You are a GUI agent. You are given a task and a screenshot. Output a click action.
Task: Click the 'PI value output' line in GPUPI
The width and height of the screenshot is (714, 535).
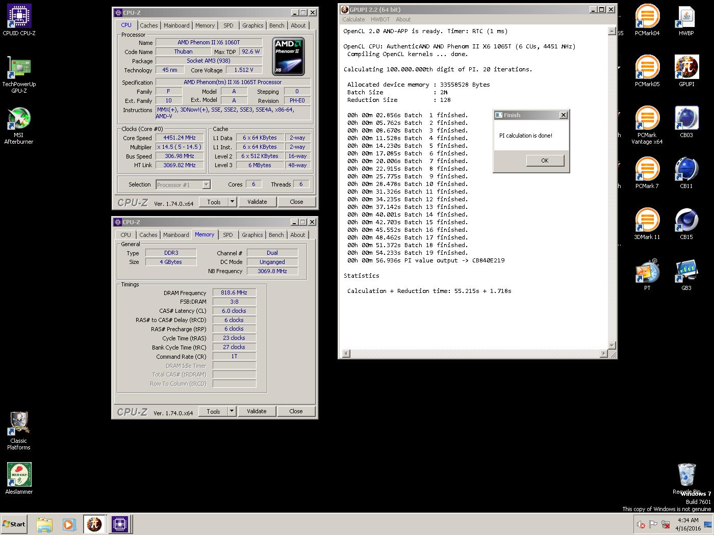click(x=426, y=260)
